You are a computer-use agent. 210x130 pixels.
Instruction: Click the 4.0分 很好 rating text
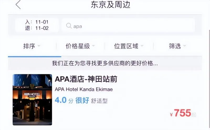pyautogui.click(x=72, y=100)
